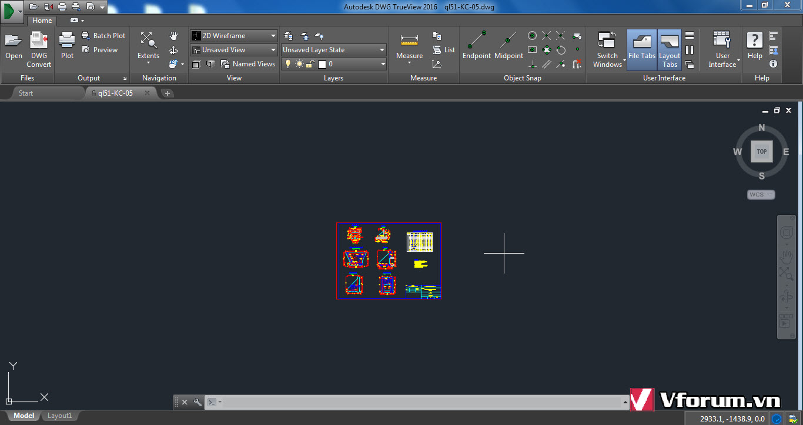Image resolution: width=803 pixels, height=425 pixels.
Task: Open Named Views from the View panel
Action: point(248,63)
